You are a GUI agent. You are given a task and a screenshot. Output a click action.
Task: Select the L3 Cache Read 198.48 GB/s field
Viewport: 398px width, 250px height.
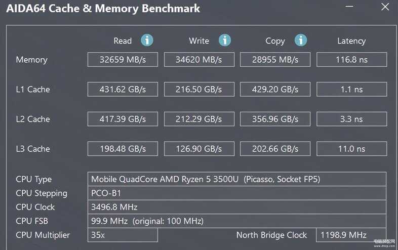pos(123,149)
